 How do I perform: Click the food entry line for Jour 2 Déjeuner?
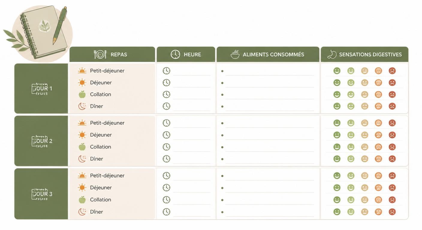[x=270, y=135]
